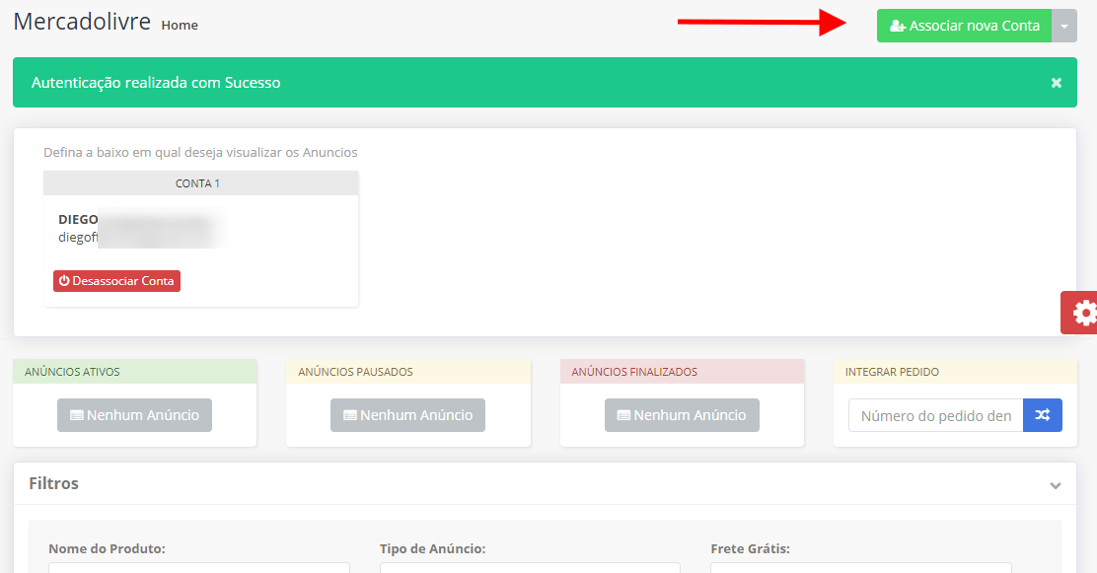Image resolution: width=1097 pixels, height=573 pixels.
Task: Click the DIEGO account name in Conta 1
Action: (x=79, y=219)
